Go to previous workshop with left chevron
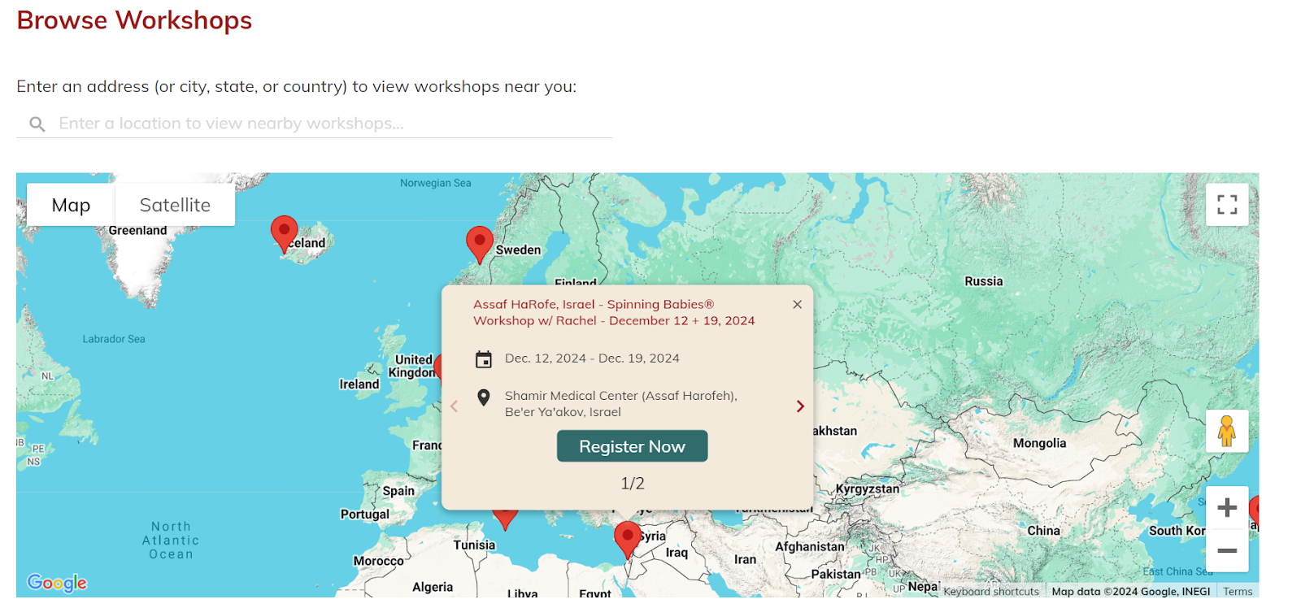Viewport: 1301px width, 608px height. click(455, 406)
